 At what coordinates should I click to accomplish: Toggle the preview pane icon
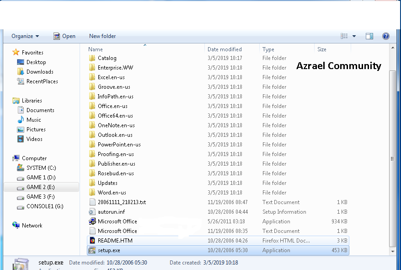369,36
